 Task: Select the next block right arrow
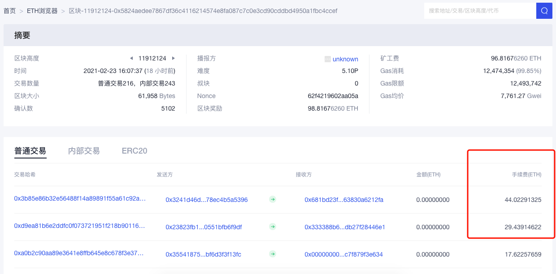click(173, 58)
